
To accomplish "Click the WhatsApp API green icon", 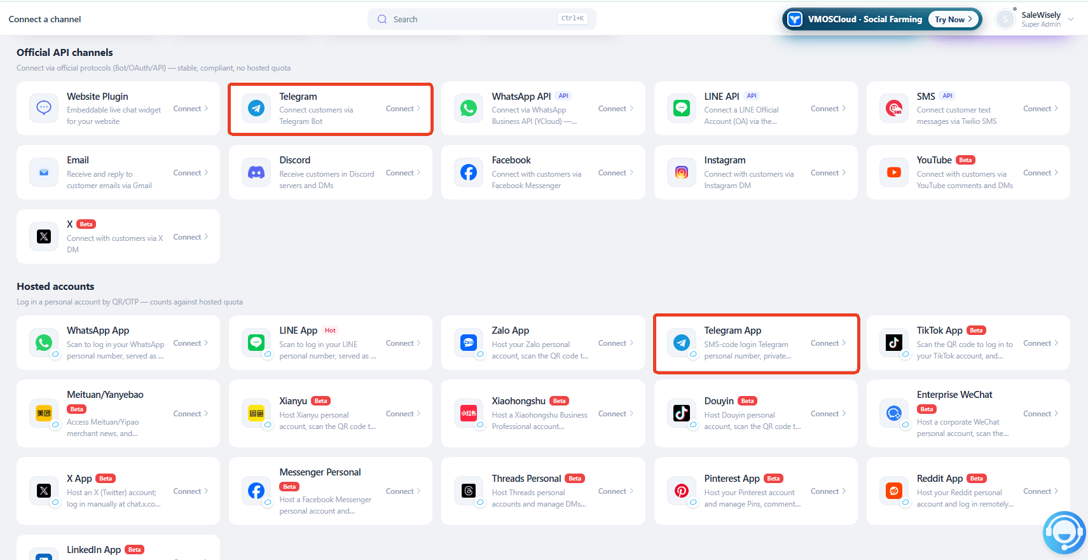I will 469,108.
